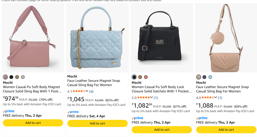The image size is (257, 137).
Task: Choose the navy swatch on the beige sling bag
Action: coord(205,77)
